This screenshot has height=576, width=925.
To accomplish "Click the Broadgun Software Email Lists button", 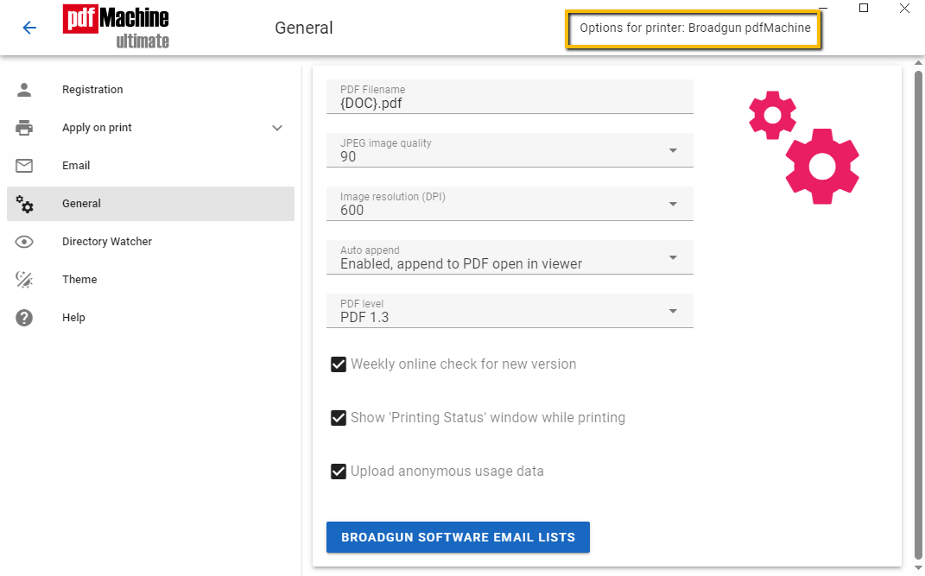I will (458, 537).
